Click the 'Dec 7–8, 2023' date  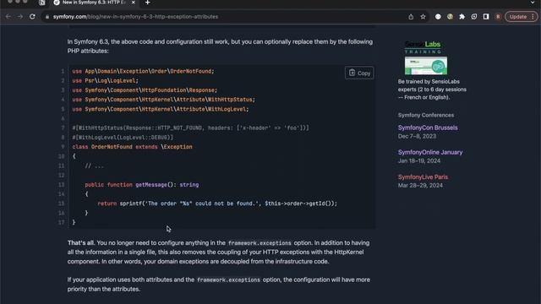417,136
